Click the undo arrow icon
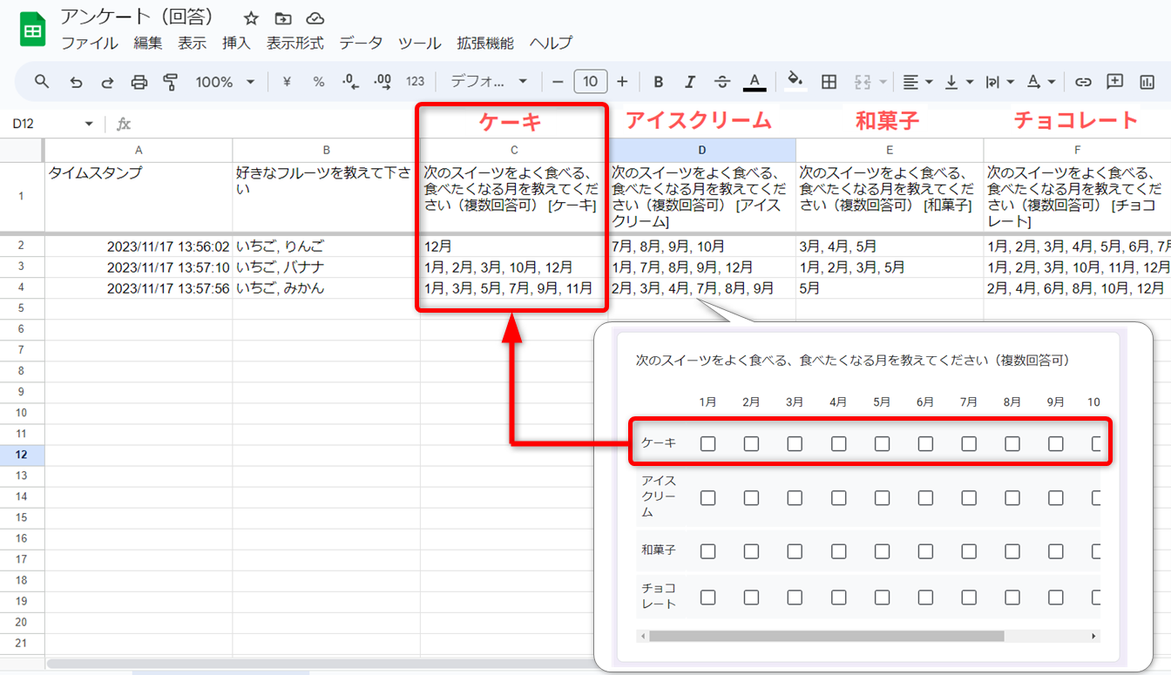The width and height of the screenshot is (1171, 675). [x=76, y=82]
